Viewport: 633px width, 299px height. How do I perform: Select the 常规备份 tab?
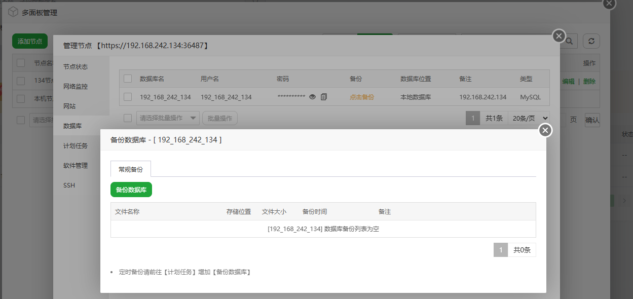131,169
